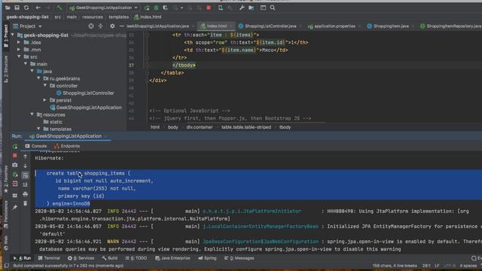Select the GeekShoppingListApplication run tab
The width and height of the screenshot is (482, 271).
click(x=68, y=136)
